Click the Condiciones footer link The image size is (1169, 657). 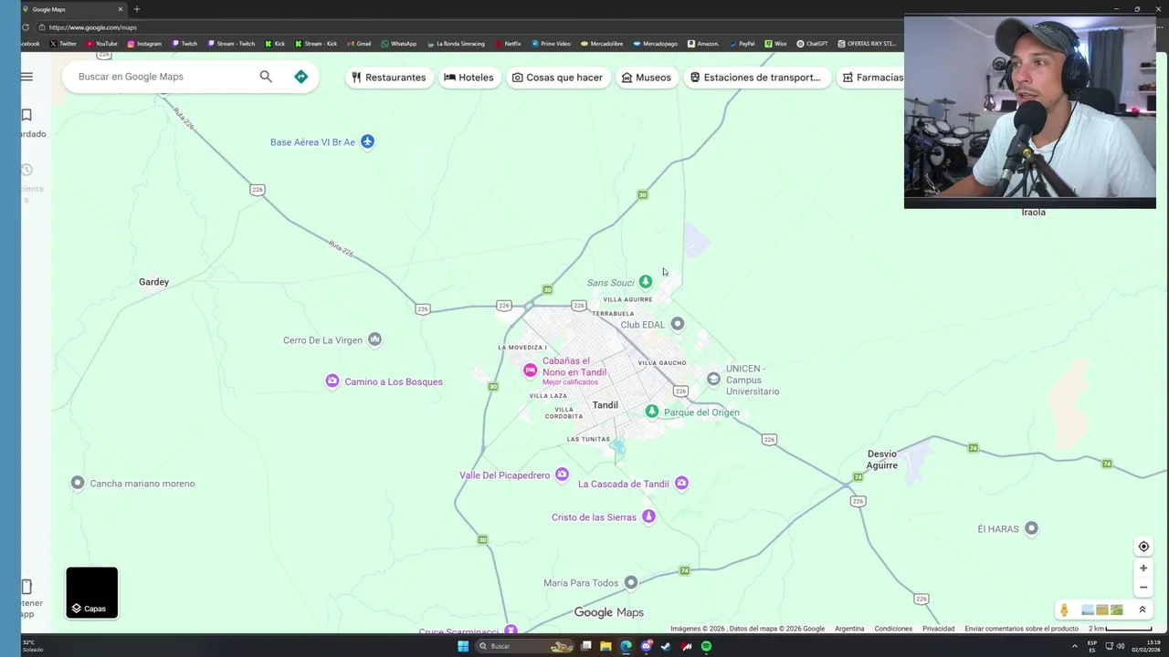(893, 629)
